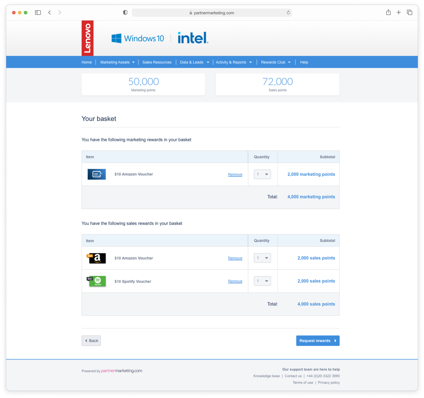Expand the Marketing Assets menu
Image resolution: width=424 pixels, height=398 pixels.
(117, 62)
